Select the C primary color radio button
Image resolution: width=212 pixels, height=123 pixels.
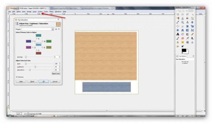pos(37,50)
